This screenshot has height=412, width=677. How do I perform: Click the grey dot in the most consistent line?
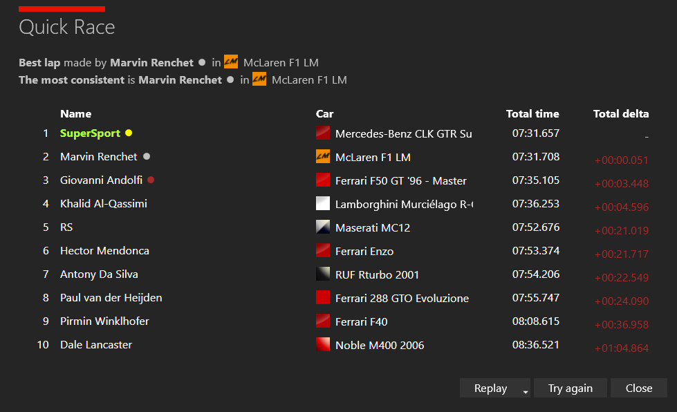pos(230,79)
